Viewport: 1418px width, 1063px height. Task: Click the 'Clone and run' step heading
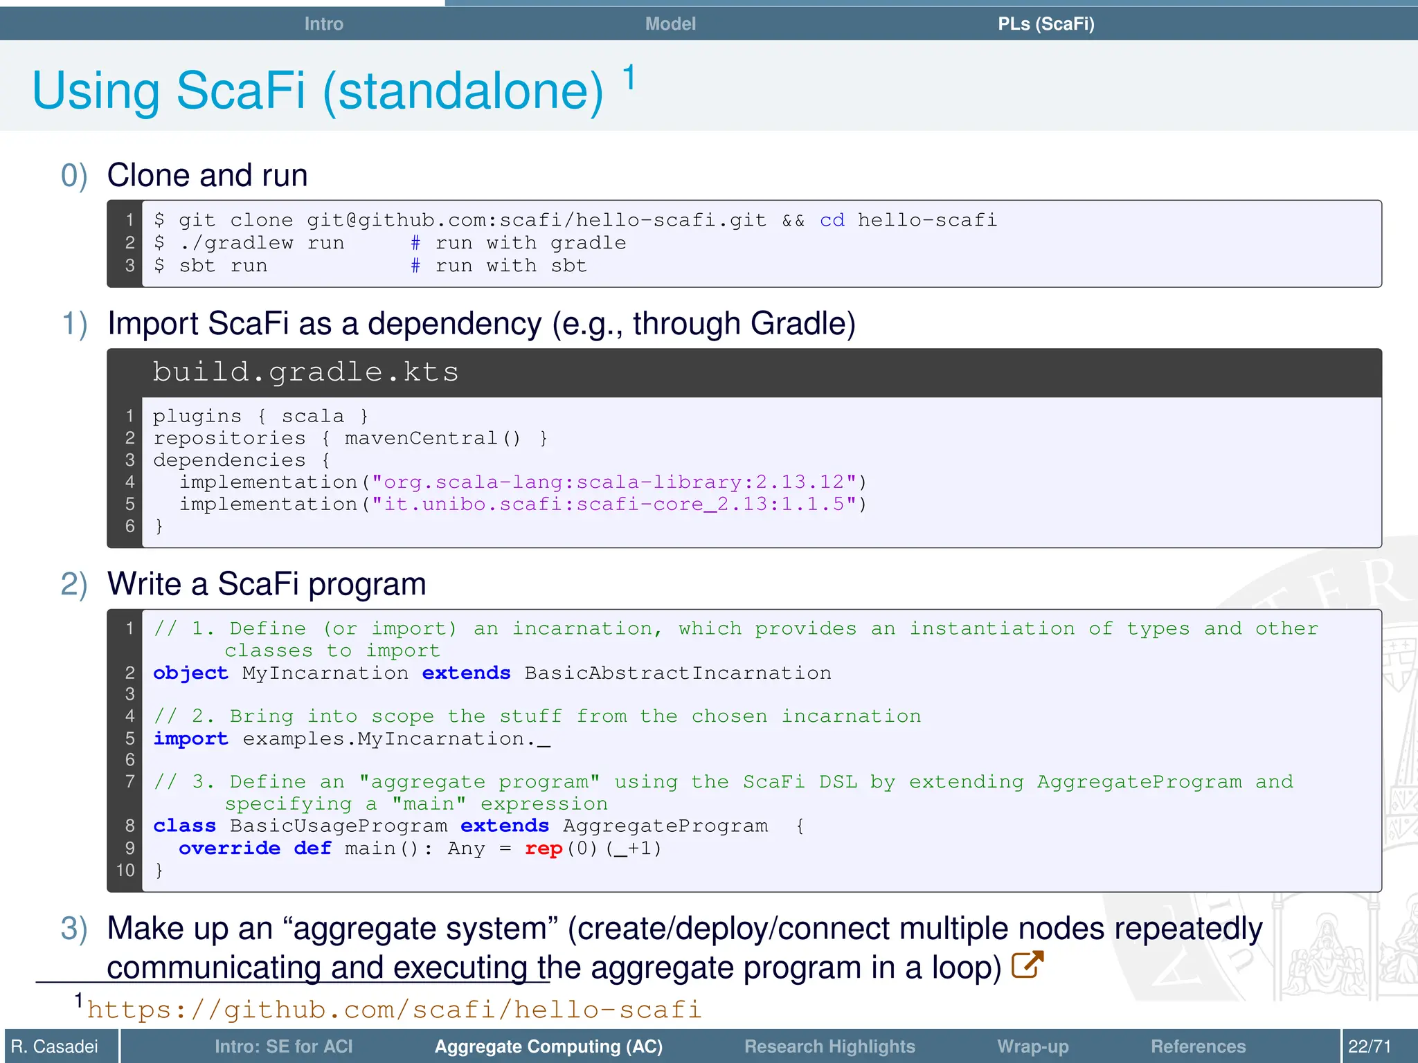tap(207, 175)
